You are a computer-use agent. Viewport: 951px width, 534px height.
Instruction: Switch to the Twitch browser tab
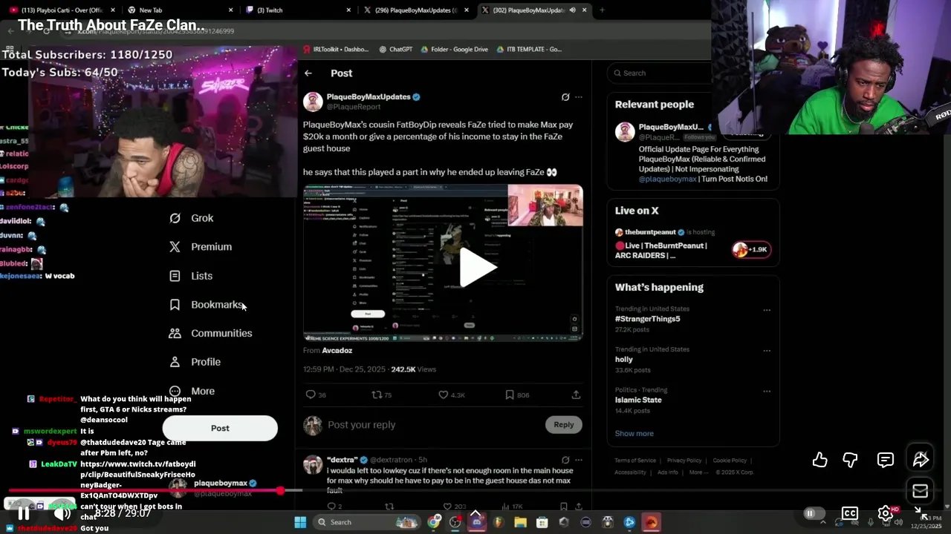pyautogui.click(x=297, y=10)
